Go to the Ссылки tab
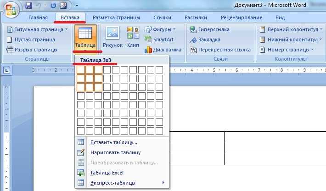This screenshot has width=326, height=191. pos(163,17)
